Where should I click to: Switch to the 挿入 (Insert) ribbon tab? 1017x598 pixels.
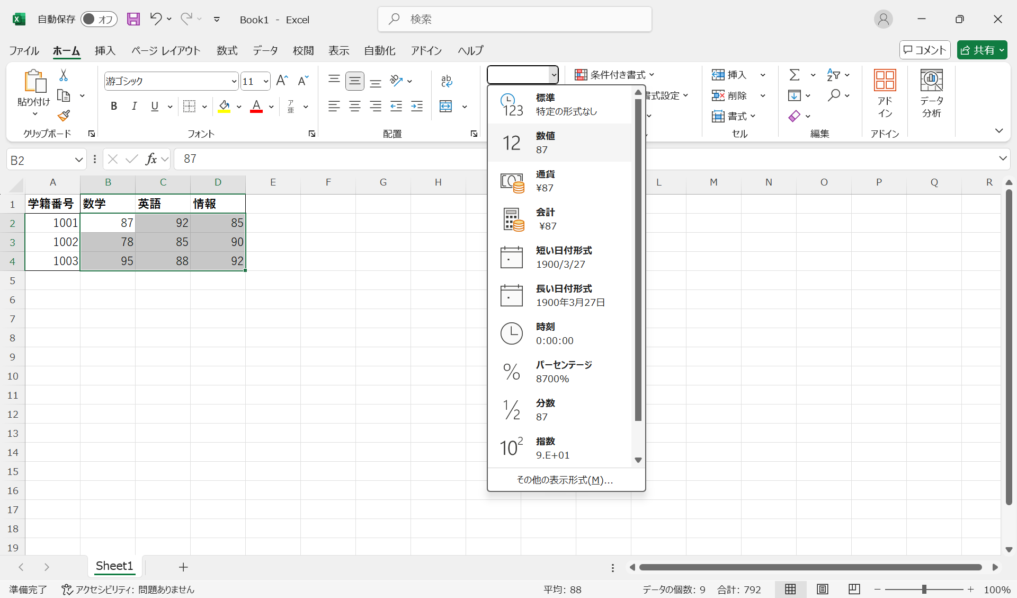(105, 50)
